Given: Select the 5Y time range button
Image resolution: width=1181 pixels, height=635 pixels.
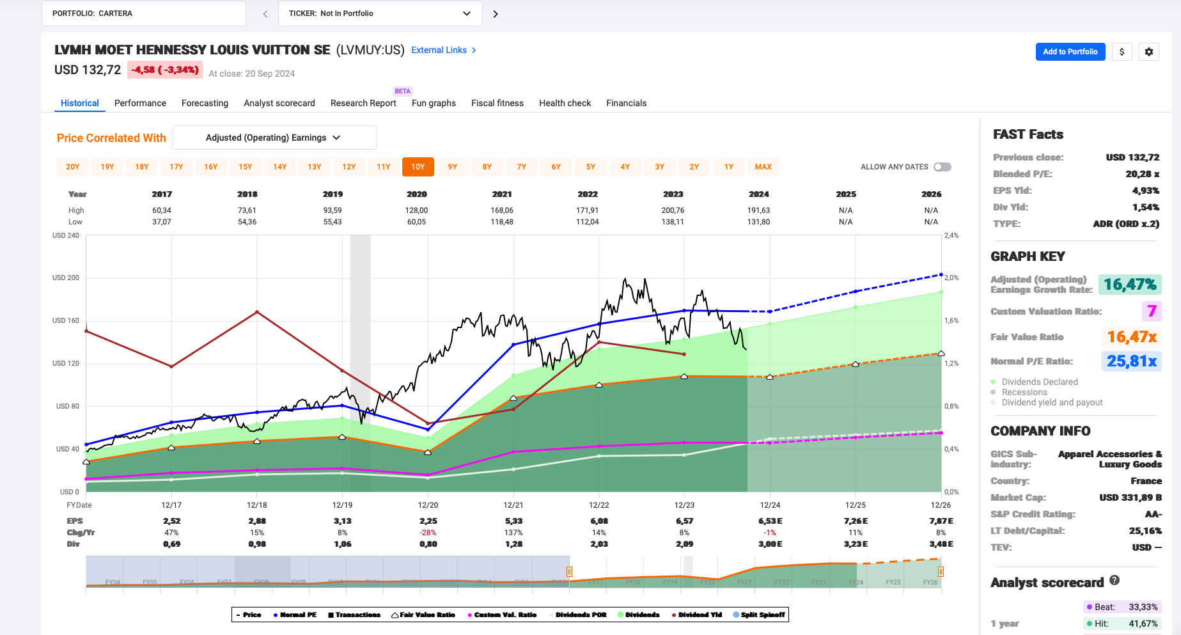Looking at the screenshot, I should (x=591, y=167).
